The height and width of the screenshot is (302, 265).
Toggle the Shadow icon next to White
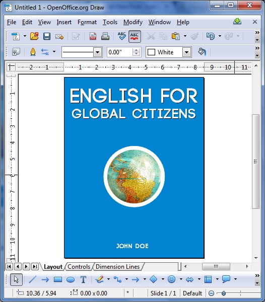(x=202, y=52)
